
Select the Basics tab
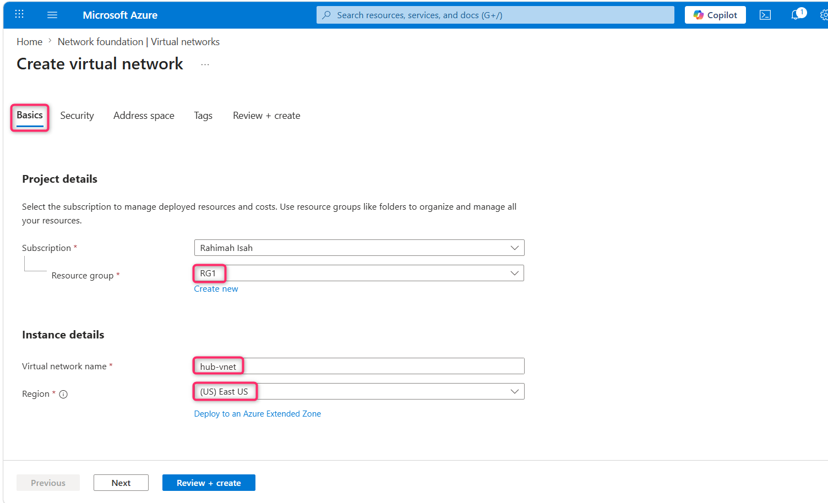pos(30,115)
